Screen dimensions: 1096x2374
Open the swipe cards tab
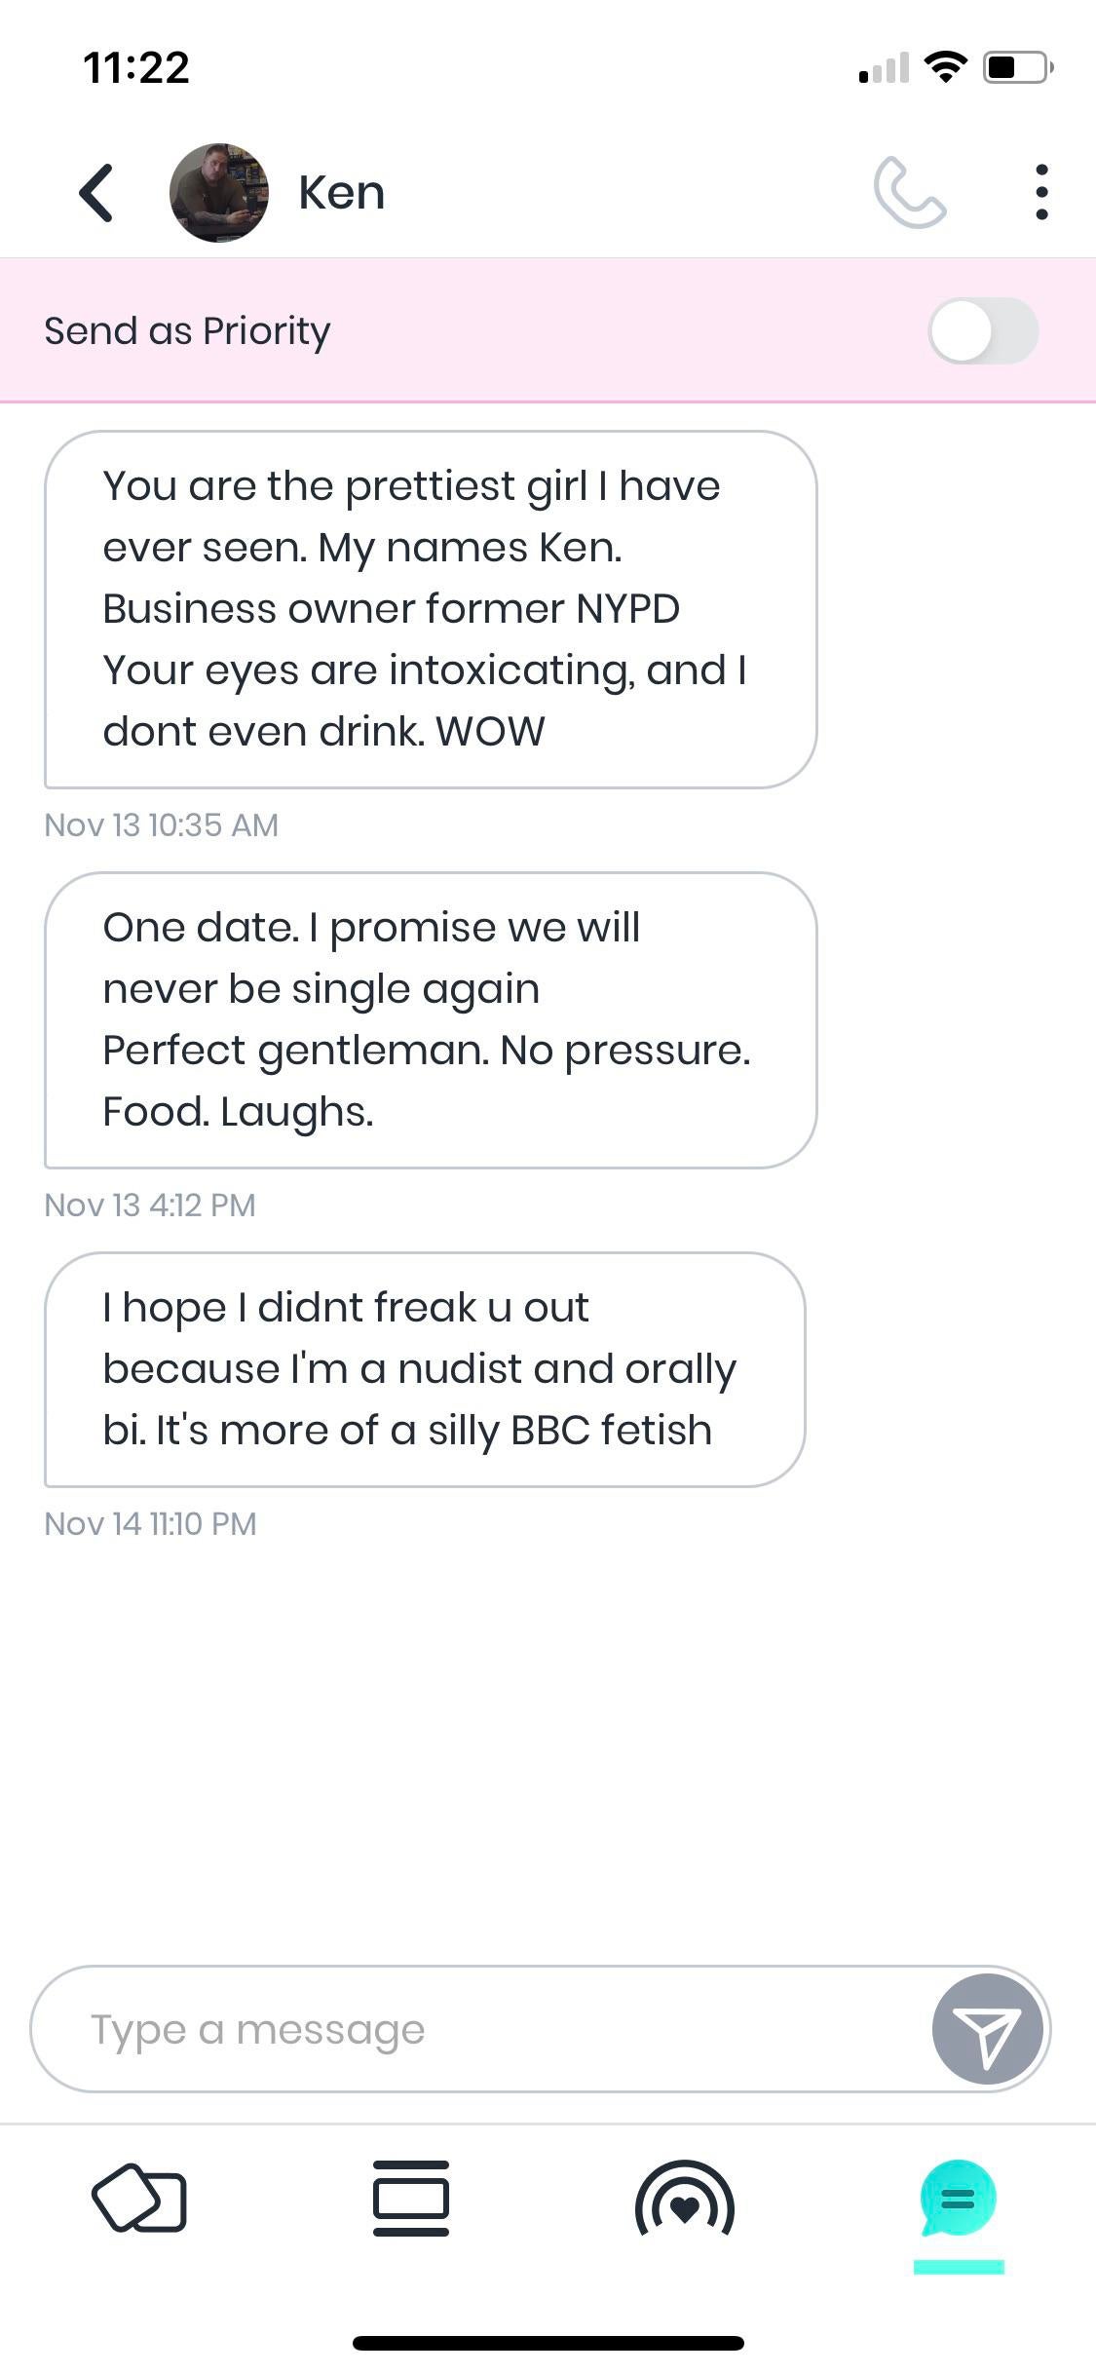[139, 2199]
